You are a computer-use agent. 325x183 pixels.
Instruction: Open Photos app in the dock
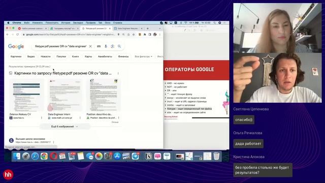pos(99,156)
